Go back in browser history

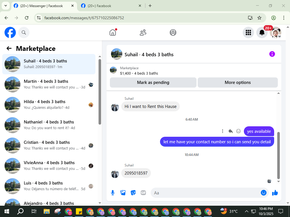pyautogui.click(x=6, y=18)
